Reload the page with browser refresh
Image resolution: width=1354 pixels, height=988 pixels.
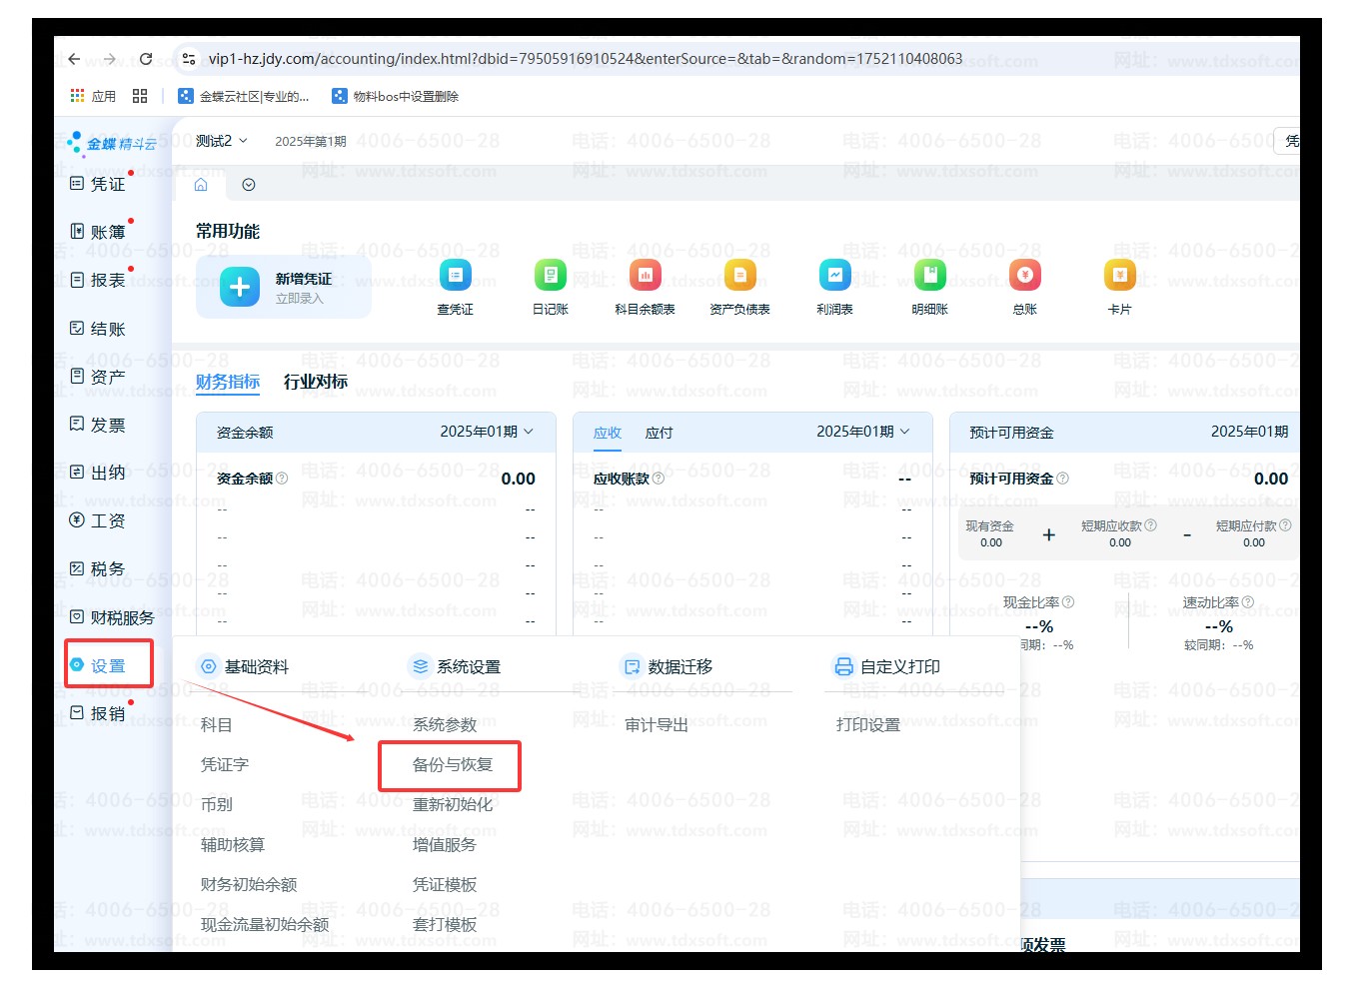[x=146, y=59]
